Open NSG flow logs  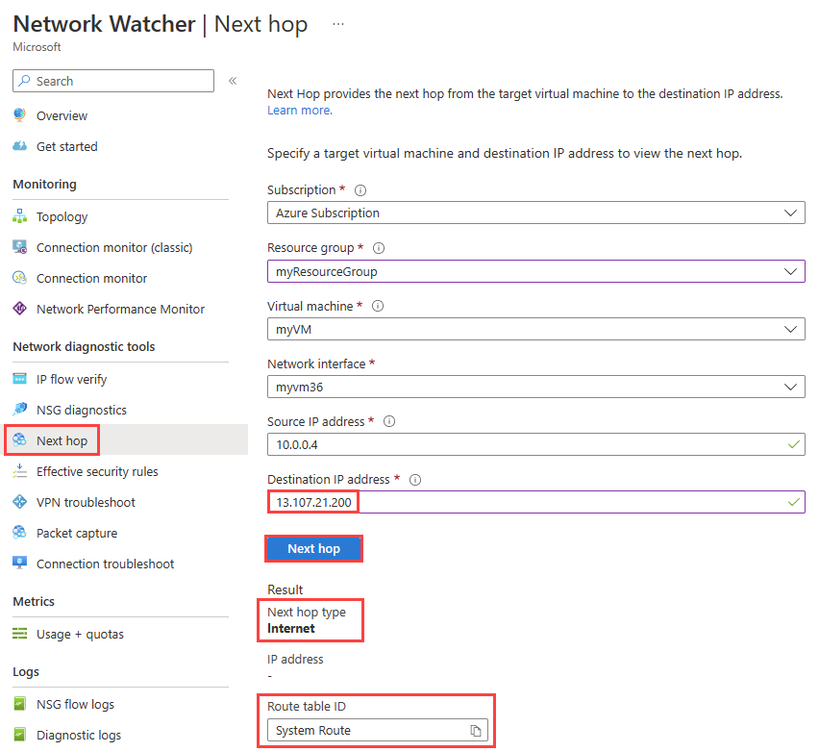coord(73,704)
